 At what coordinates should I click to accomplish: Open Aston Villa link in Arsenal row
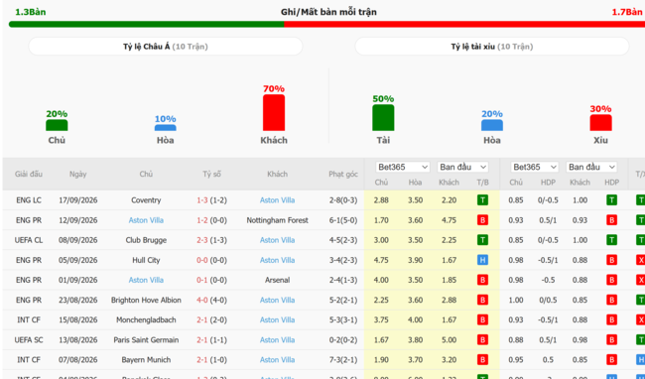coord(146,280)
